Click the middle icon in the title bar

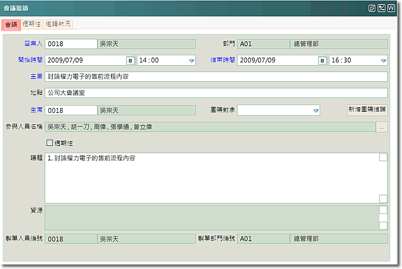coord(382,9)
